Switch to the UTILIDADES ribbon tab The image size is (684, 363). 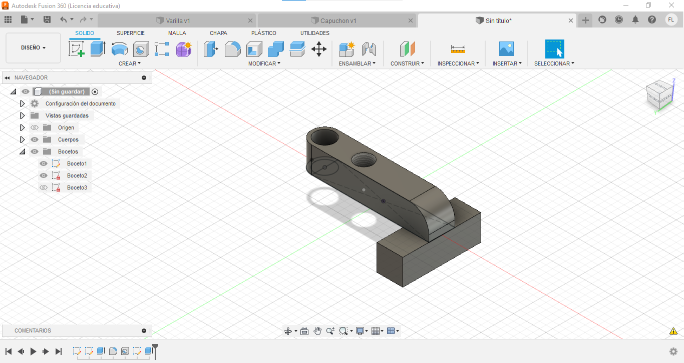[x=315, y=33]
